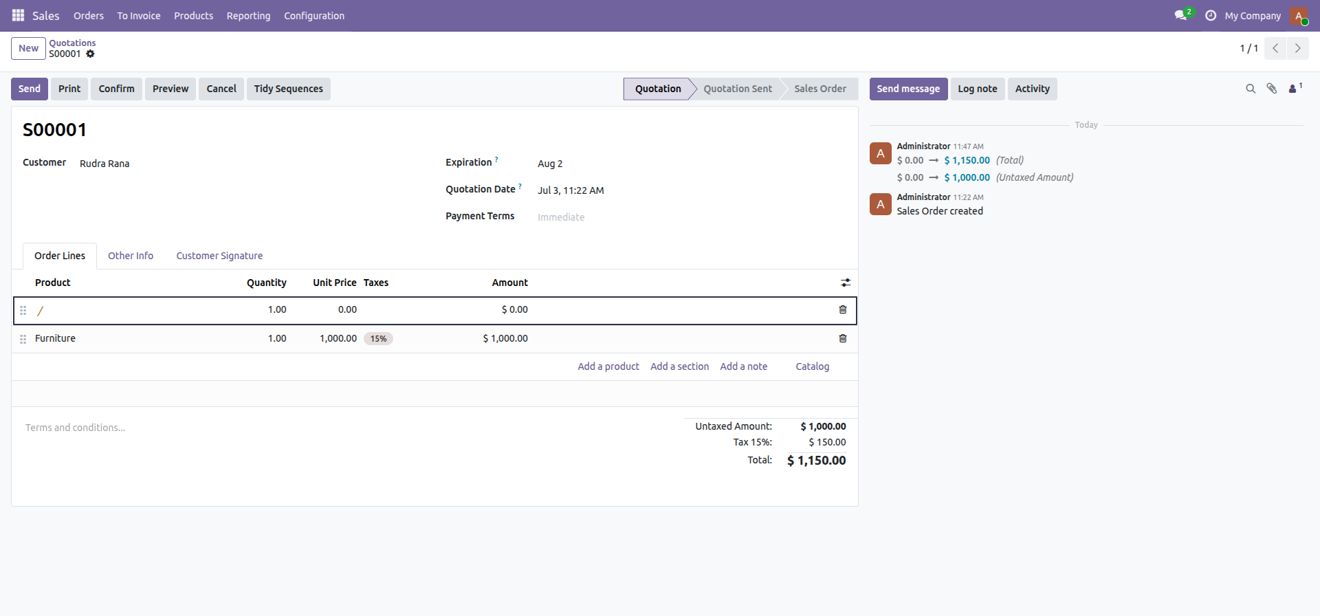The width and height of the screenshot is (1320, 616).
Task: Open the Orders menu
Action: pyautogui.click(x=89, y=16)
